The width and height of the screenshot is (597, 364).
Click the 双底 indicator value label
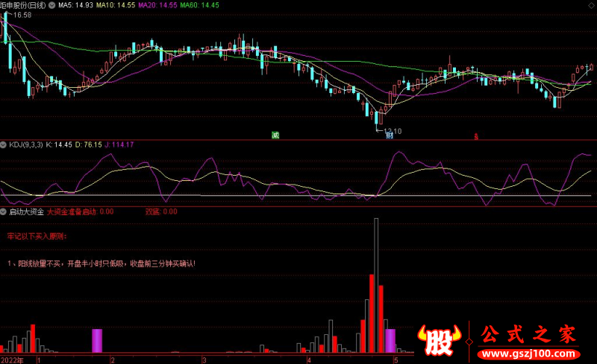160,211
